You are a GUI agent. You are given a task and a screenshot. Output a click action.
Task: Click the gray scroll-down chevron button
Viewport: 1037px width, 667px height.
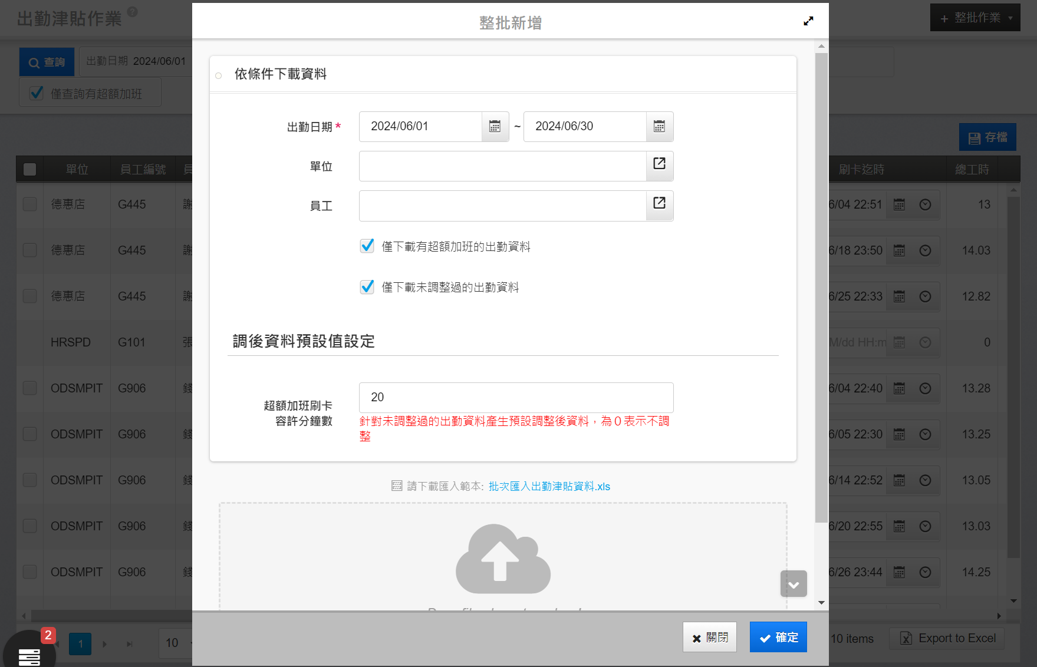click(x=794, y=584)
